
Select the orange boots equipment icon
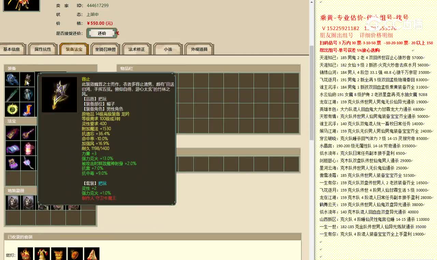[x=27, y=110]
